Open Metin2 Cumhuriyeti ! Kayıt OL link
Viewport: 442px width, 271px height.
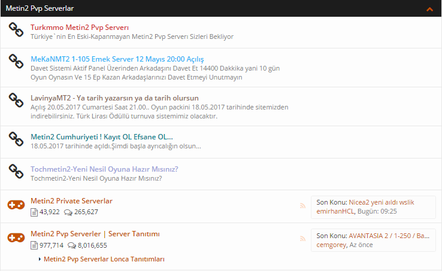[x=101, y=137]
